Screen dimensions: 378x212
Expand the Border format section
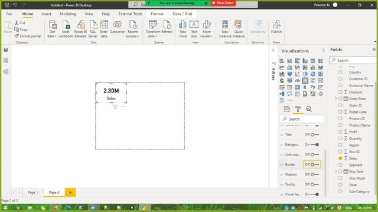(282, 165)
